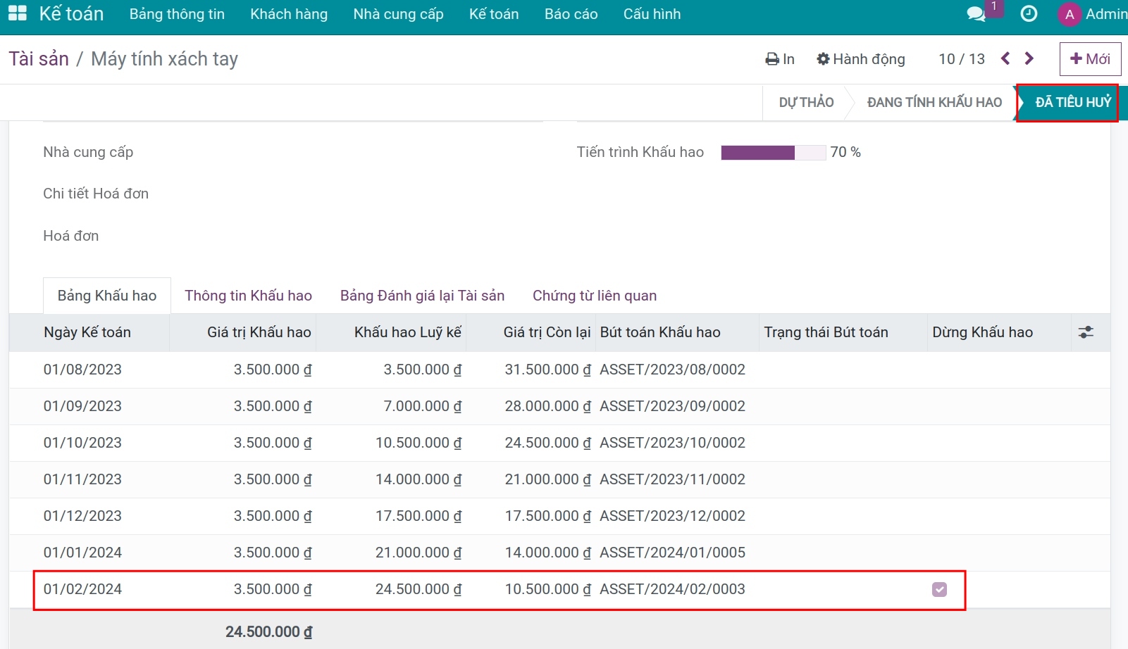Open the conversations chat icon
The image size is (1128, 649).
pos(976,14)
